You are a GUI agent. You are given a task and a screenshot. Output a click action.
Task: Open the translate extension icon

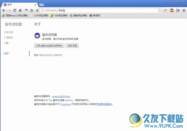click(178, 10)
